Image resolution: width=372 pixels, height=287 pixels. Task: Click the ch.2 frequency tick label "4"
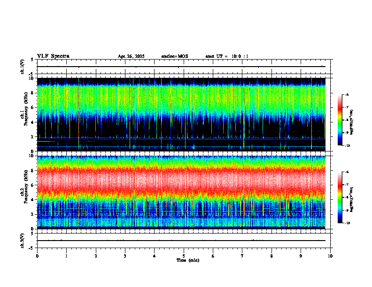tap(33, 200)
